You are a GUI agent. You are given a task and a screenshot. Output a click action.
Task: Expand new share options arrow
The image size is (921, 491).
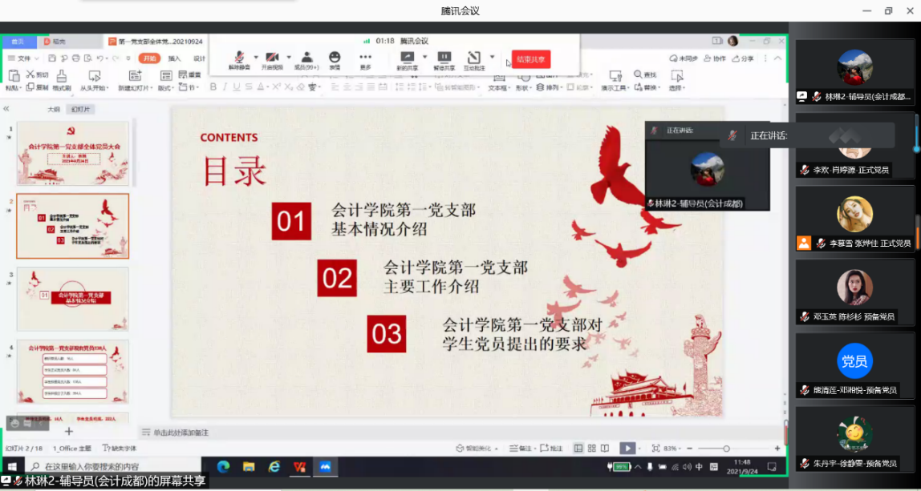click(x=424, y=57)
